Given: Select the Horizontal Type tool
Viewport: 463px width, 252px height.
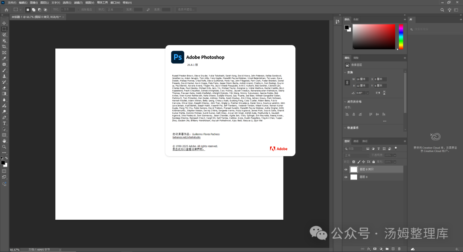Looking at the screenshot, I should 4,123.
